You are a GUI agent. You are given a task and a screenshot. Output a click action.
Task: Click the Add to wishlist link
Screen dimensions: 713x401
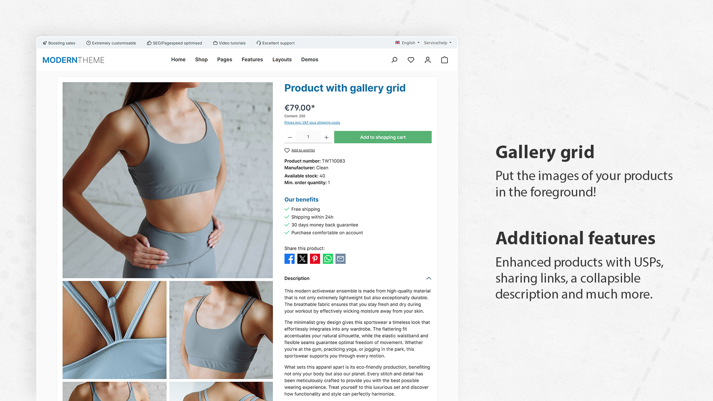[x=303, y=150]
